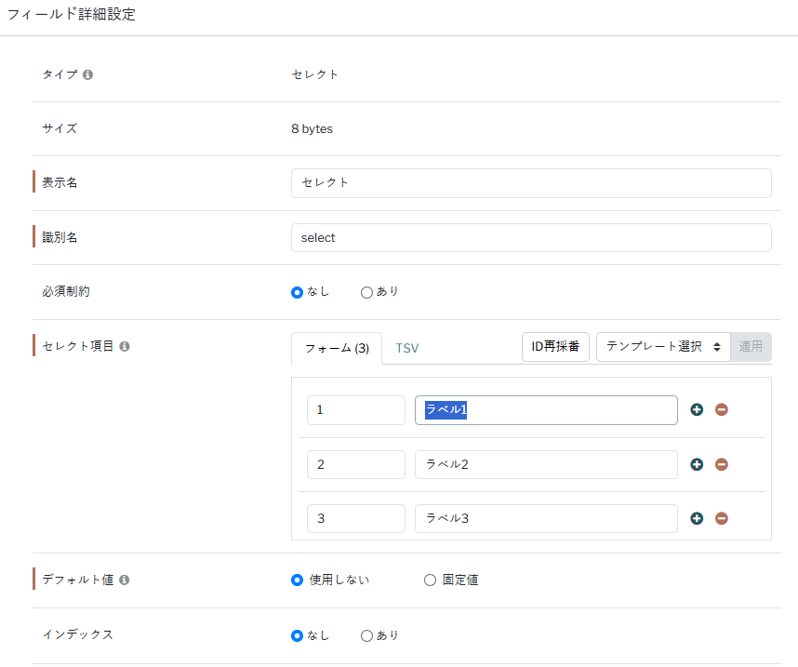
Task: Switch to the TSV tab
Action: (x=406, y=348)
